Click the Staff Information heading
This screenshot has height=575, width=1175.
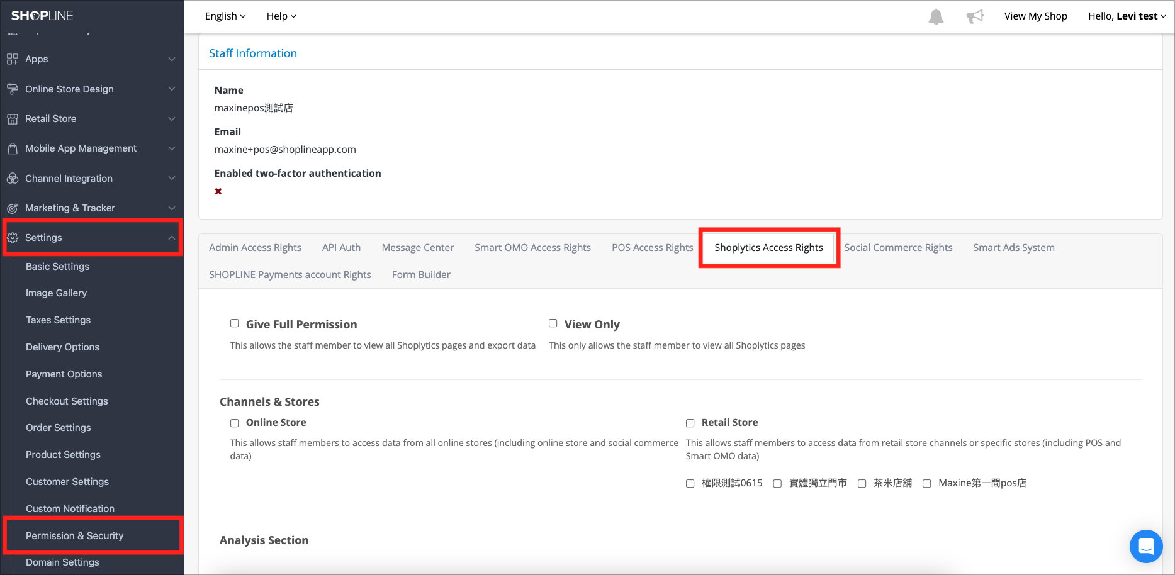click(253, 53)
